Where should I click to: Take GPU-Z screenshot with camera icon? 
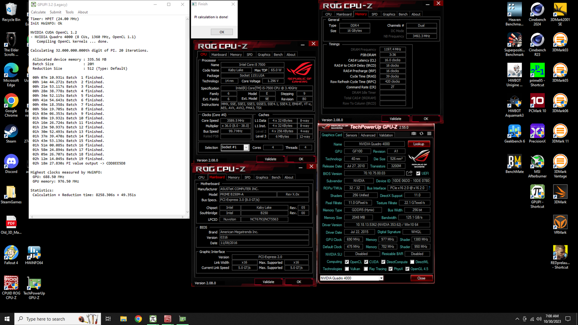click(414, 134)
